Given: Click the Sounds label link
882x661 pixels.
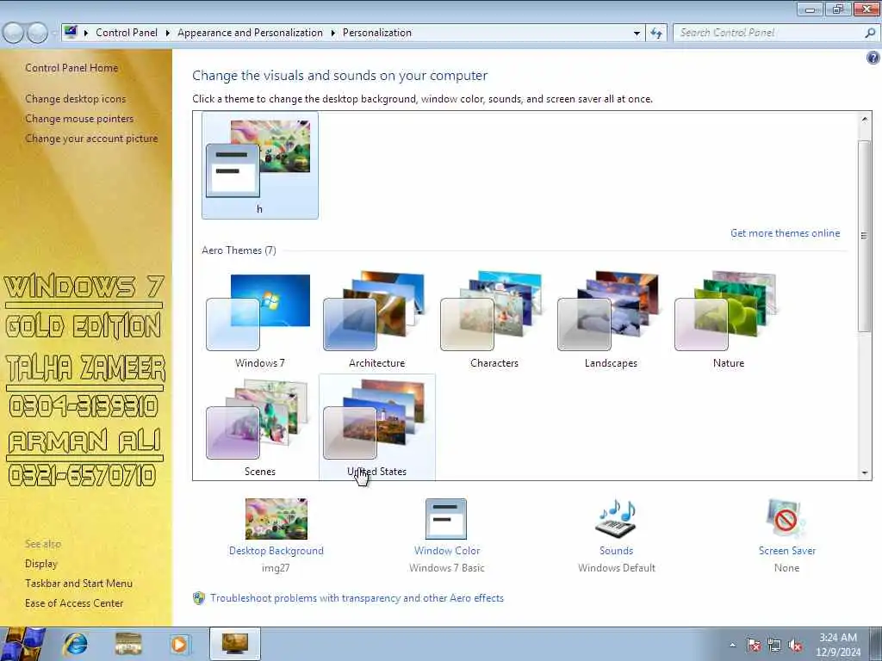Looking at the screenshot, I should 616,551.
